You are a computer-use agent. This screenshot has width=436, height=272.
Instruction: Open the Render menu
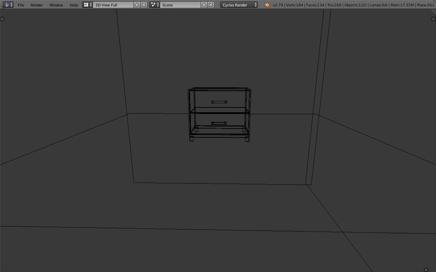[x=37, y=5]
